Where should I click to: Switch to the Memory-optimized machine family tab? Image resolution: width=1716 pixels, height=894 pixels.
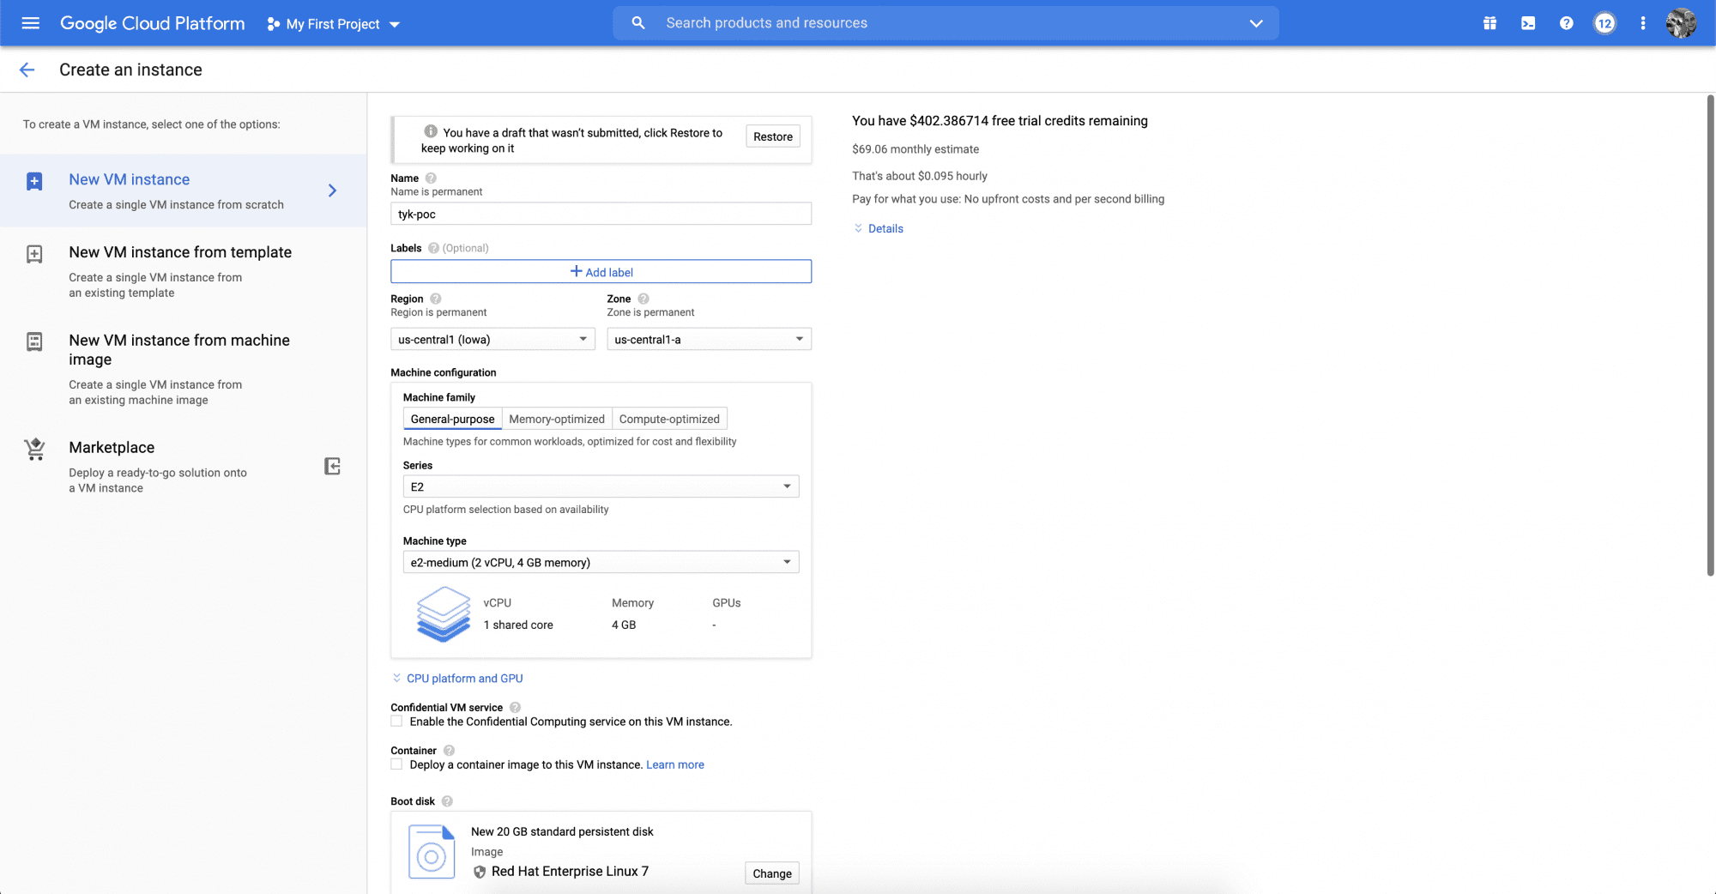click(556, 419)
